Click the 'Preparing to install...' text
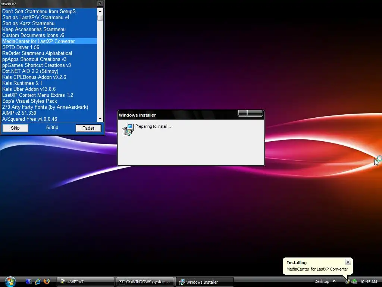This screenshot has width=382, height=287. click(153, 126)
